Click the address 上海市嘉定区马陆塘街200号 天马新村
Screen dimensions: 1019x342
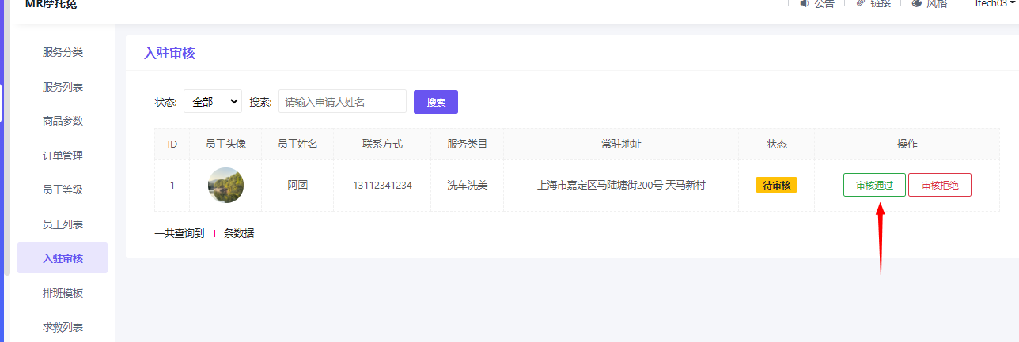click(x=621, y=186)
